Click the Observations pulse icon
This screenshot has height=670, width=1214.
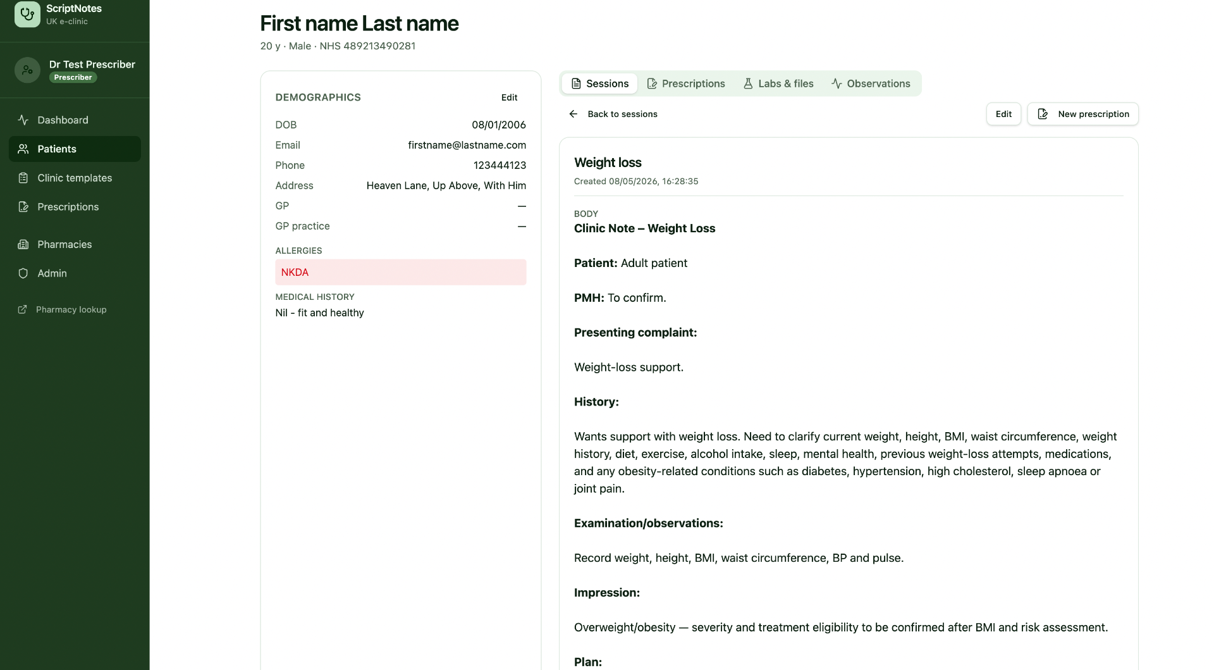point(837,84)
